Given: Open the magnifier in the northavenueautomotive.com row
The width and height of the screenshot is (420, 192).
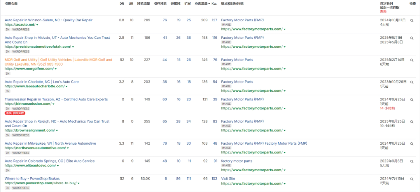Looking at the screenshot, I should click(x=412, y=144).
